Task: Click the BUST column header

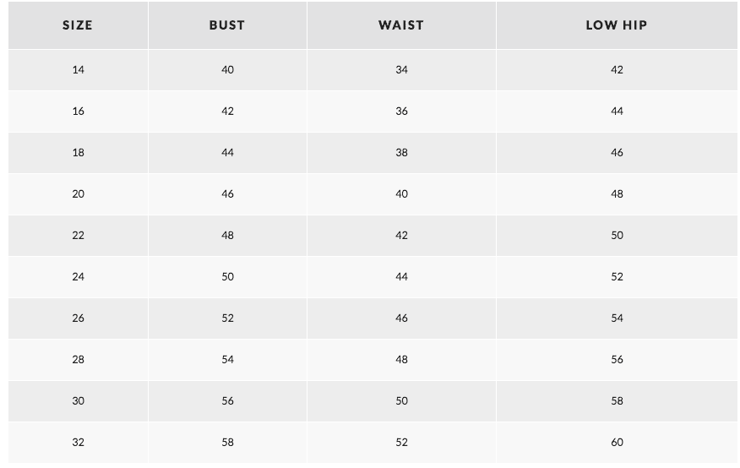Action: 227,25
